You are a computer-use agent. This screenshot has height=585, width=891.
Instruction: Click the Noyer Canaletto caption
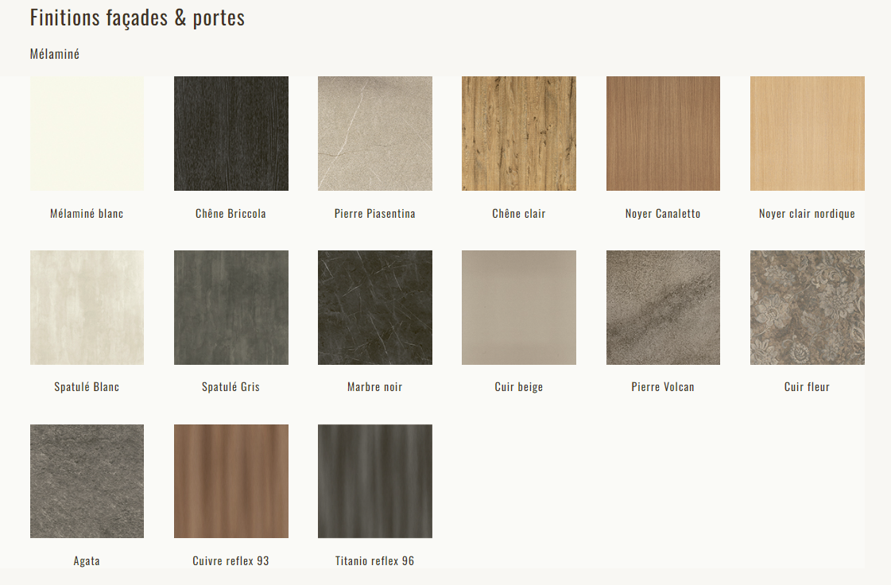click(663, 214)
